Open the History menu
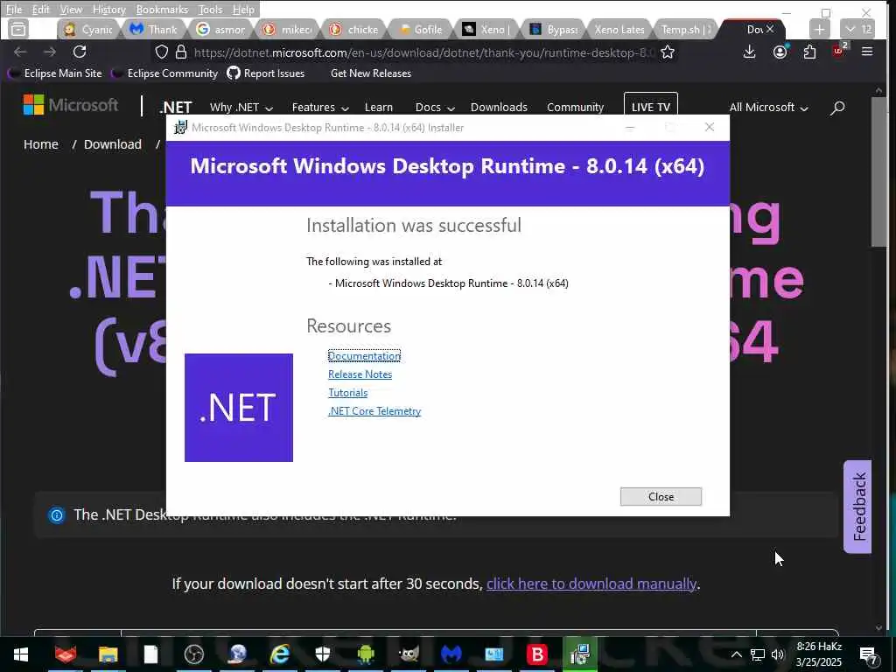This screenshot has height=672, width=896. point(108,9)
